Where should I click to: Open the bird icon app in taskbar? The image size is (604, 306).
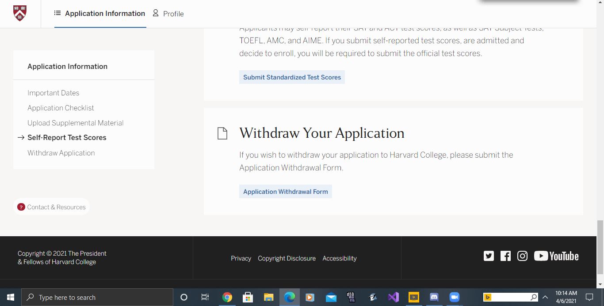pyautogui.click(x=373, y=297)
